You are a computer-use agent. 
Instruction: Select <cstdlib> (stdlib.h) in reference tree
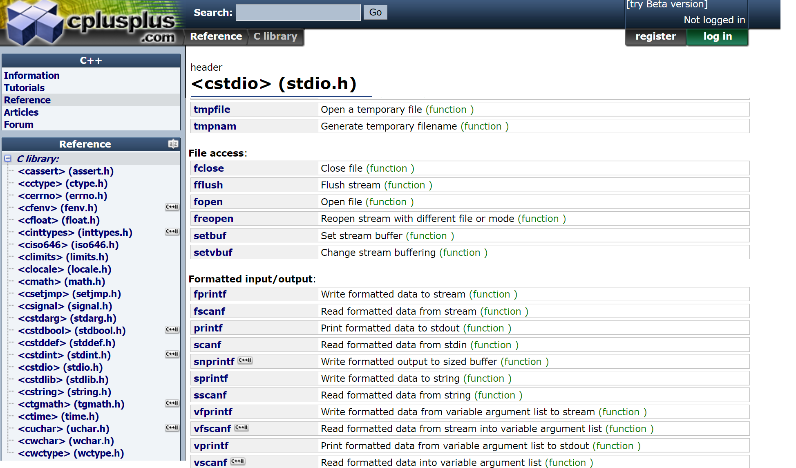pos(63,380)
